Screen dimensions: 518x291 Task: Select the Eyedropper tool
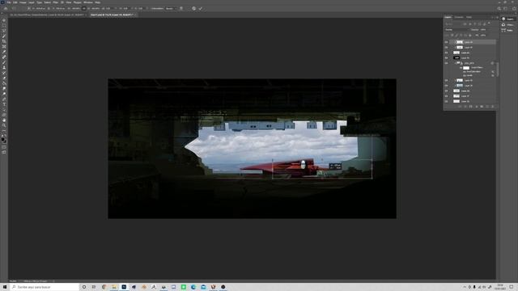[4, 52]
